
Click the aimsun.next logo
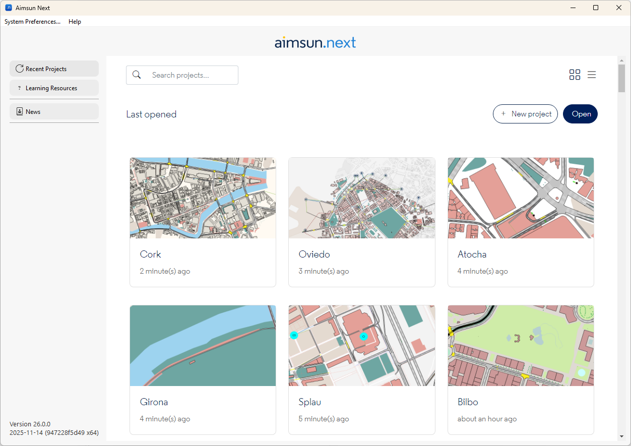[x=315, y=42]
